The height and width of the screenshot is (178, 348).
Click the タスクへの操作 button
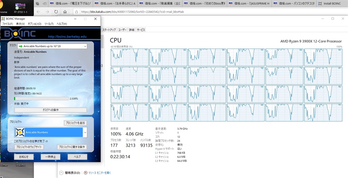point(51,110)
